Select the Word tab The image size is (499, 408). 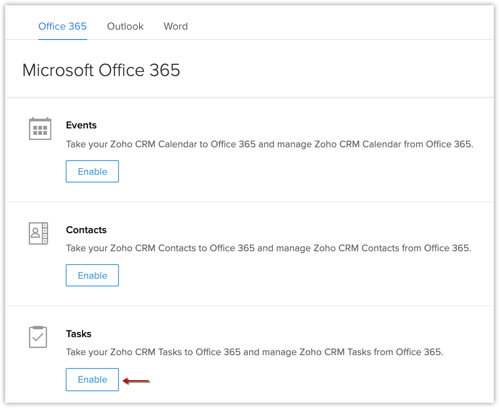coord(176,27)
